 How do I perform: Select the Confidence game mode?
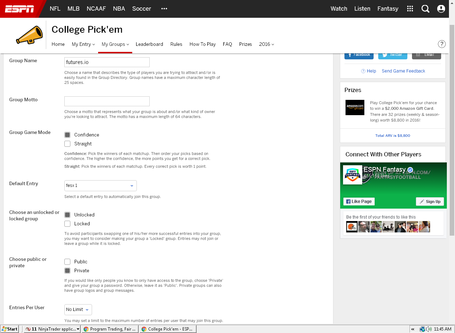click(67, 135)
